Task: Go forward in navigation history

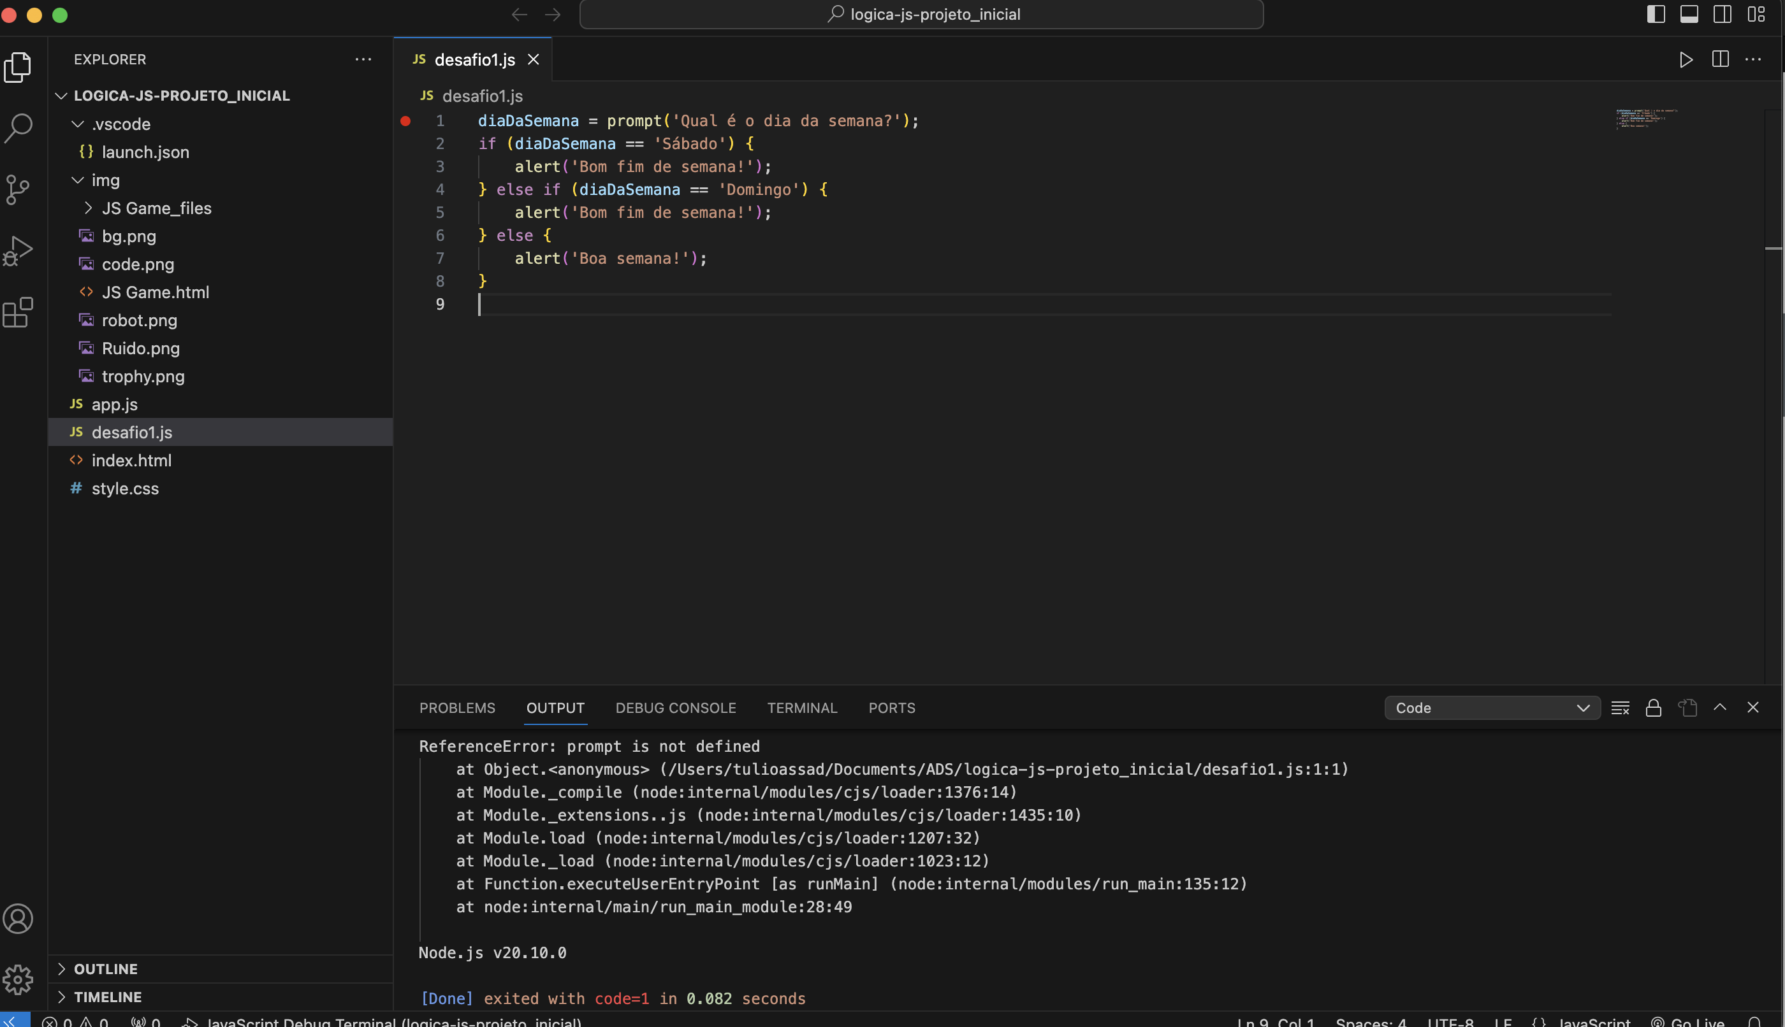Action: click(x=553, y=14)
